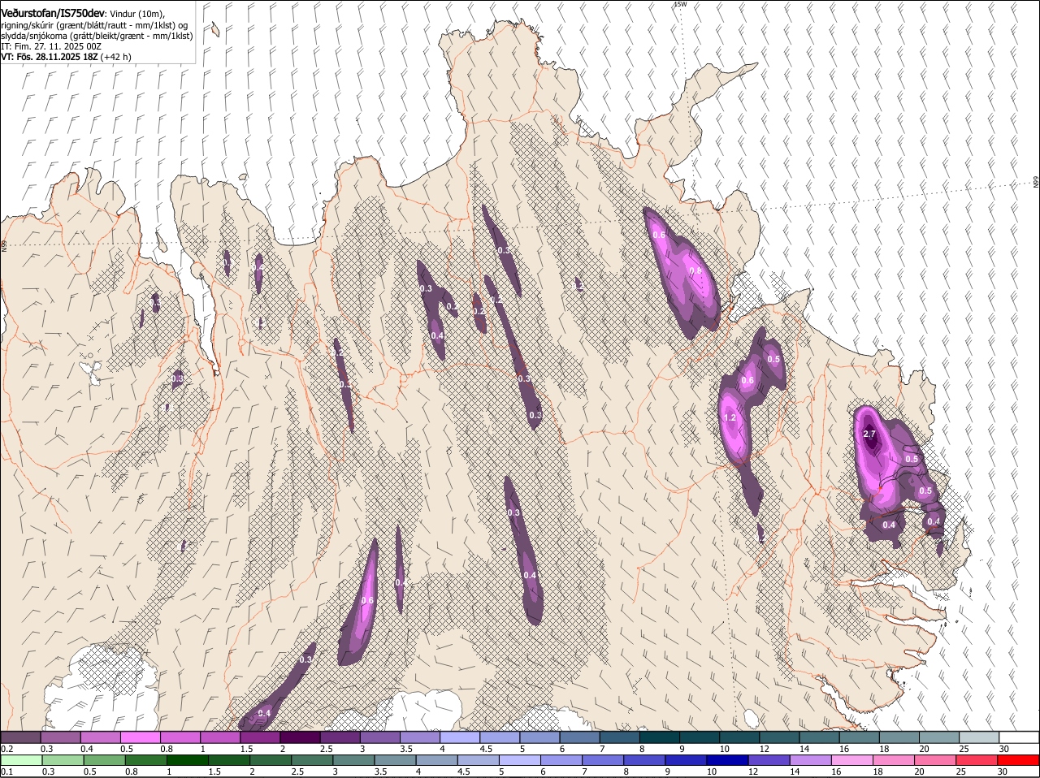Click the 30 label ending top legend

[x=1004, y=749]
